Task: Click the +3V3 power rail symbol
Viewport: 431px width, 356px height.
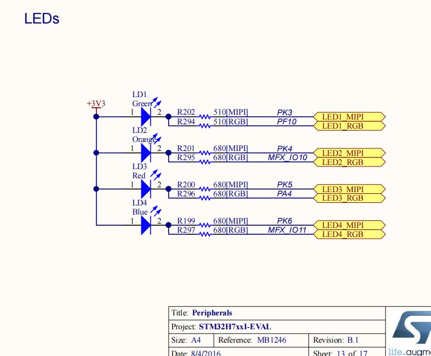Action: point(96,106)
